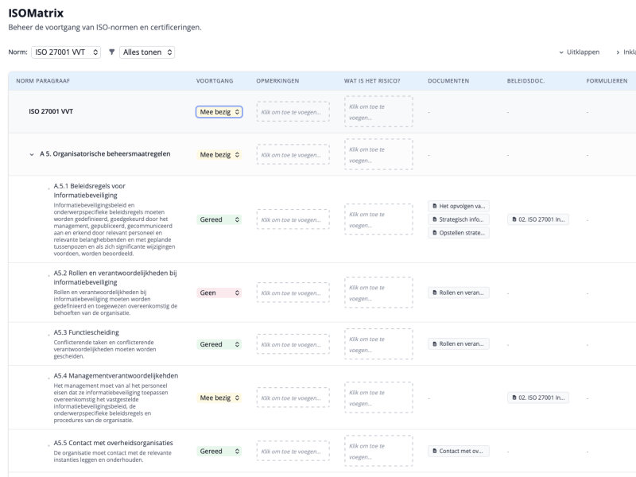Change progress status of A5.2 'Geen'
The width and height of the screenshot is (636, 477).
pyautogui.click(x=219, y=293)
